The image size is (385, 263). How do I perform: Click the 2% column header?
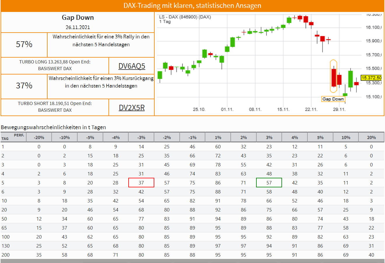pyautogui.click(x=244, y=137)
